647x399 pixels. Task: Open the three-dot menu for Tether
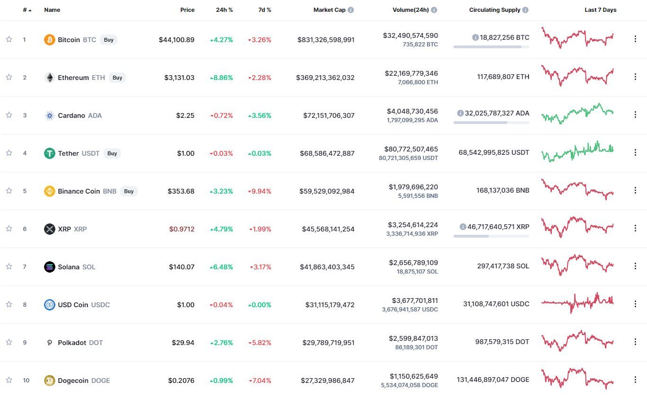click(x=635, y=152)
